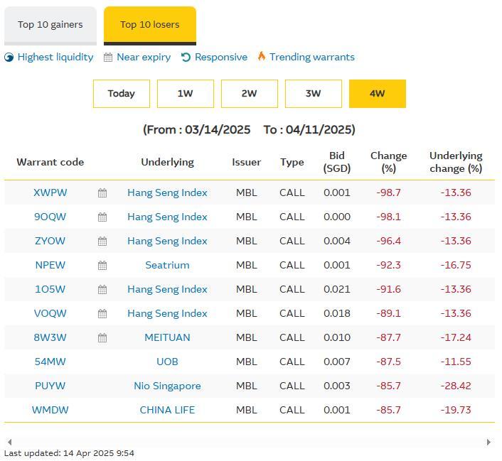Click the near expiry calendar icon for NPEW
Screen dimensions: 502x461
[102, 266]
